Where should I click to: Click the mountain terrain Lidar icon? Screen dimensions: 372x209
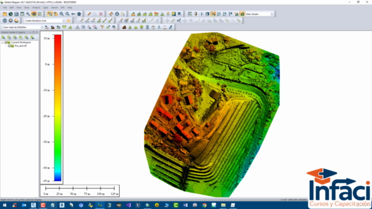point(124,27)
